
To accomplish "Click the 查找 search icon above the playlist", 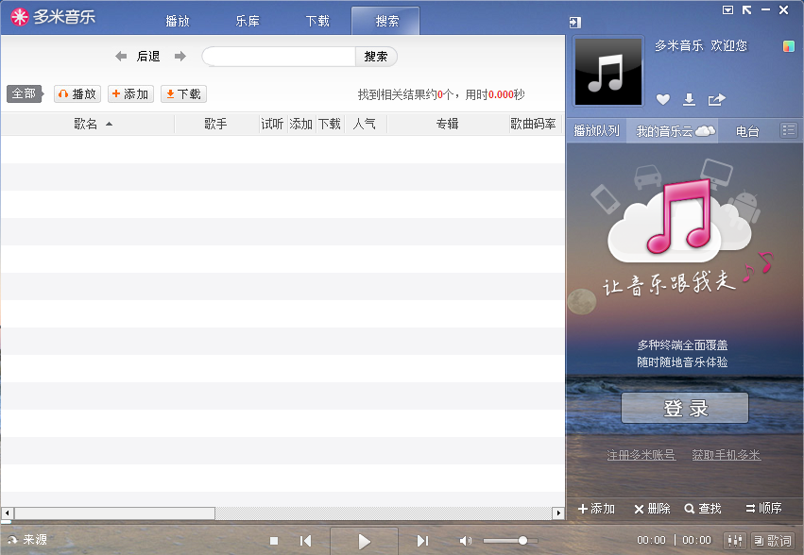I will pos(703,509).
